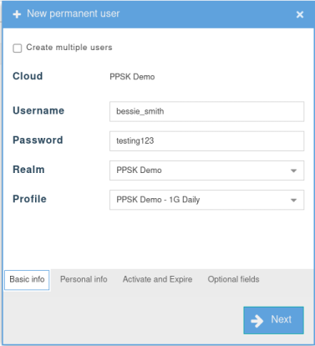
Task: Click the plus icon in the title bar
Action: (x=17, y=14)
